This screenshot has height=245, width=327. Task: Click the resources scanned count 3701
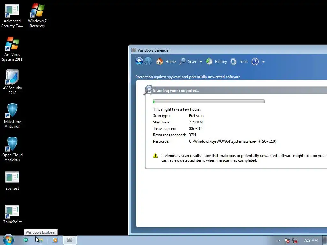(193, 135)
